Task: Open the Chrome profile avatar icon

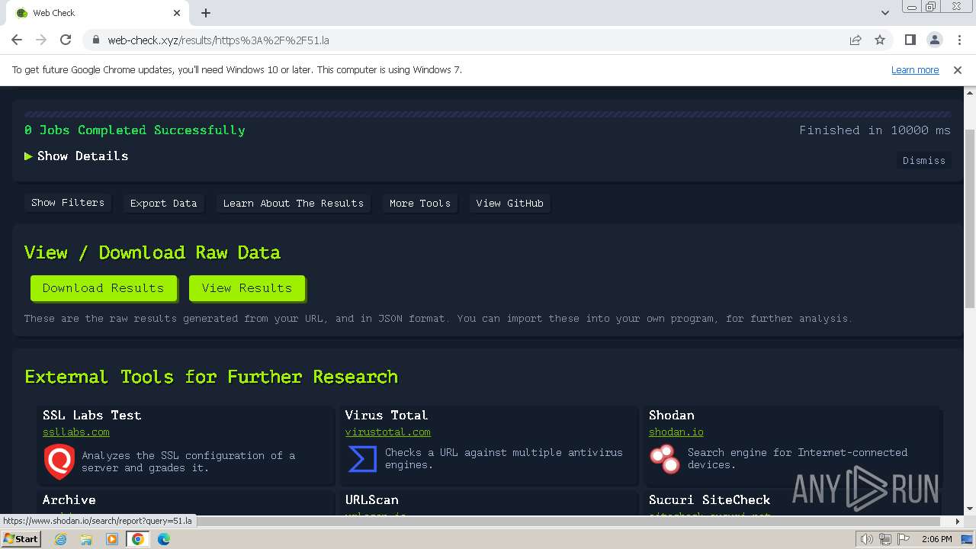Action: [x=934, y=40]
